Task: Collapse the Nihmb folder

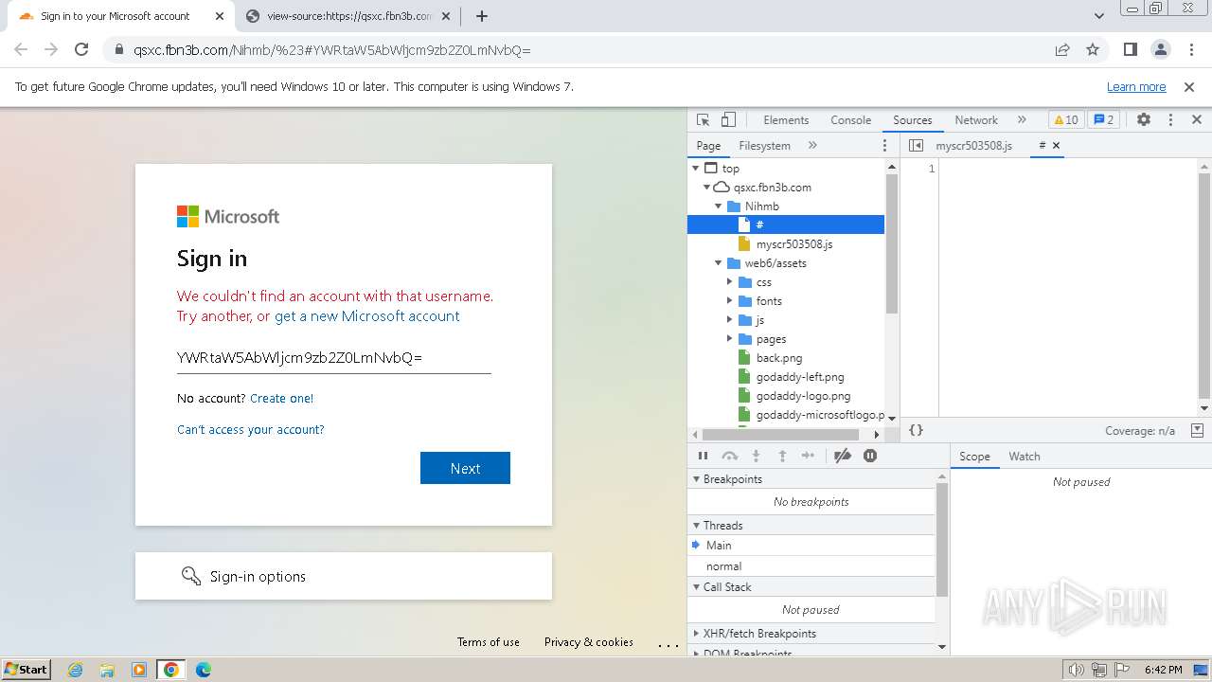Action: 719,206
